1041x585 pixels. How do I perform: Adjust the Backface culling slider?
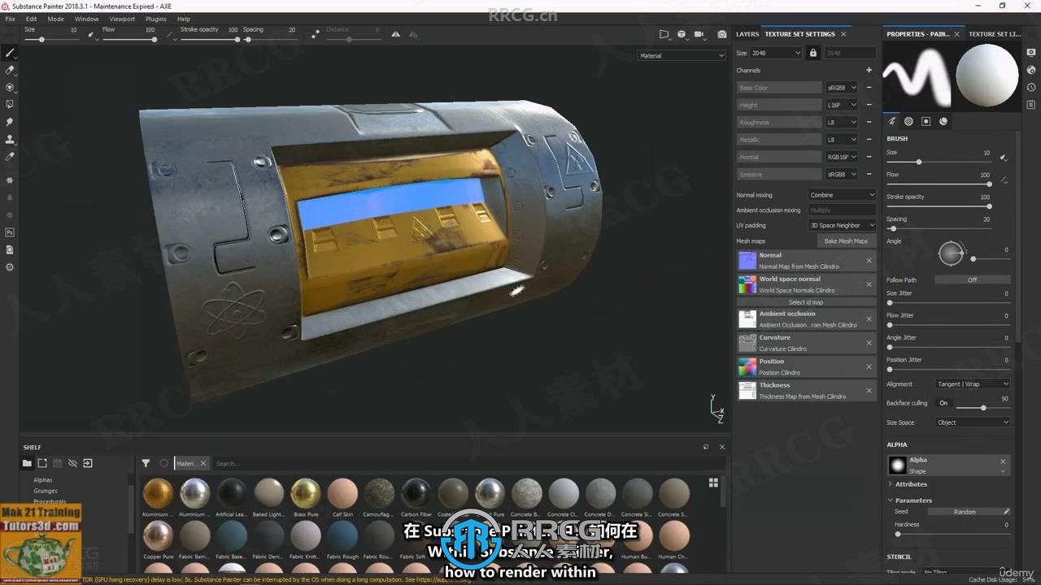(982, 408)
